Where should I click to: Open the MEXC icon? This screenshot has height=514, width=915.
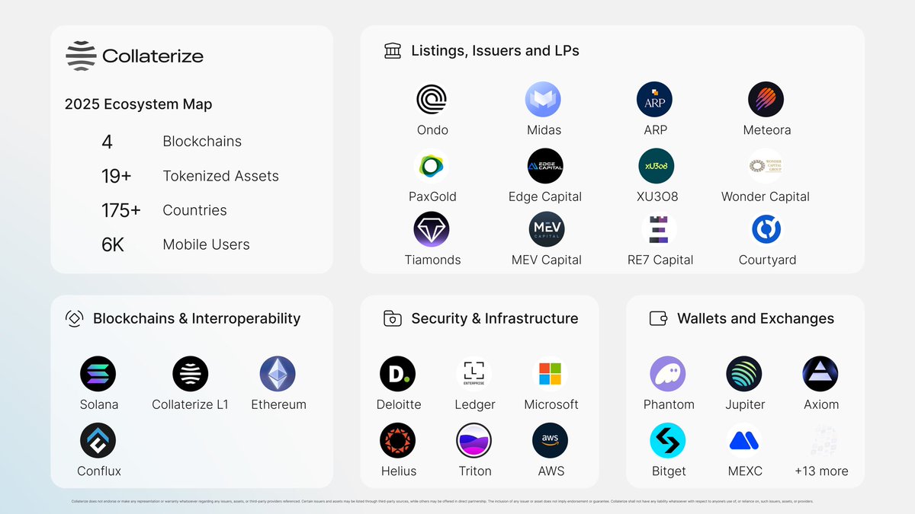point(744,441)
